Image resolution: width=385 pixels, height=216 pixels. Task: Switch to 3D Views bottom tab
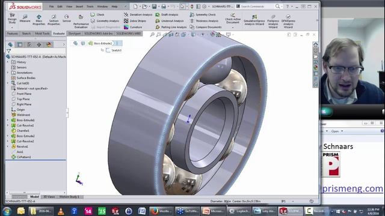click(49, 197)
